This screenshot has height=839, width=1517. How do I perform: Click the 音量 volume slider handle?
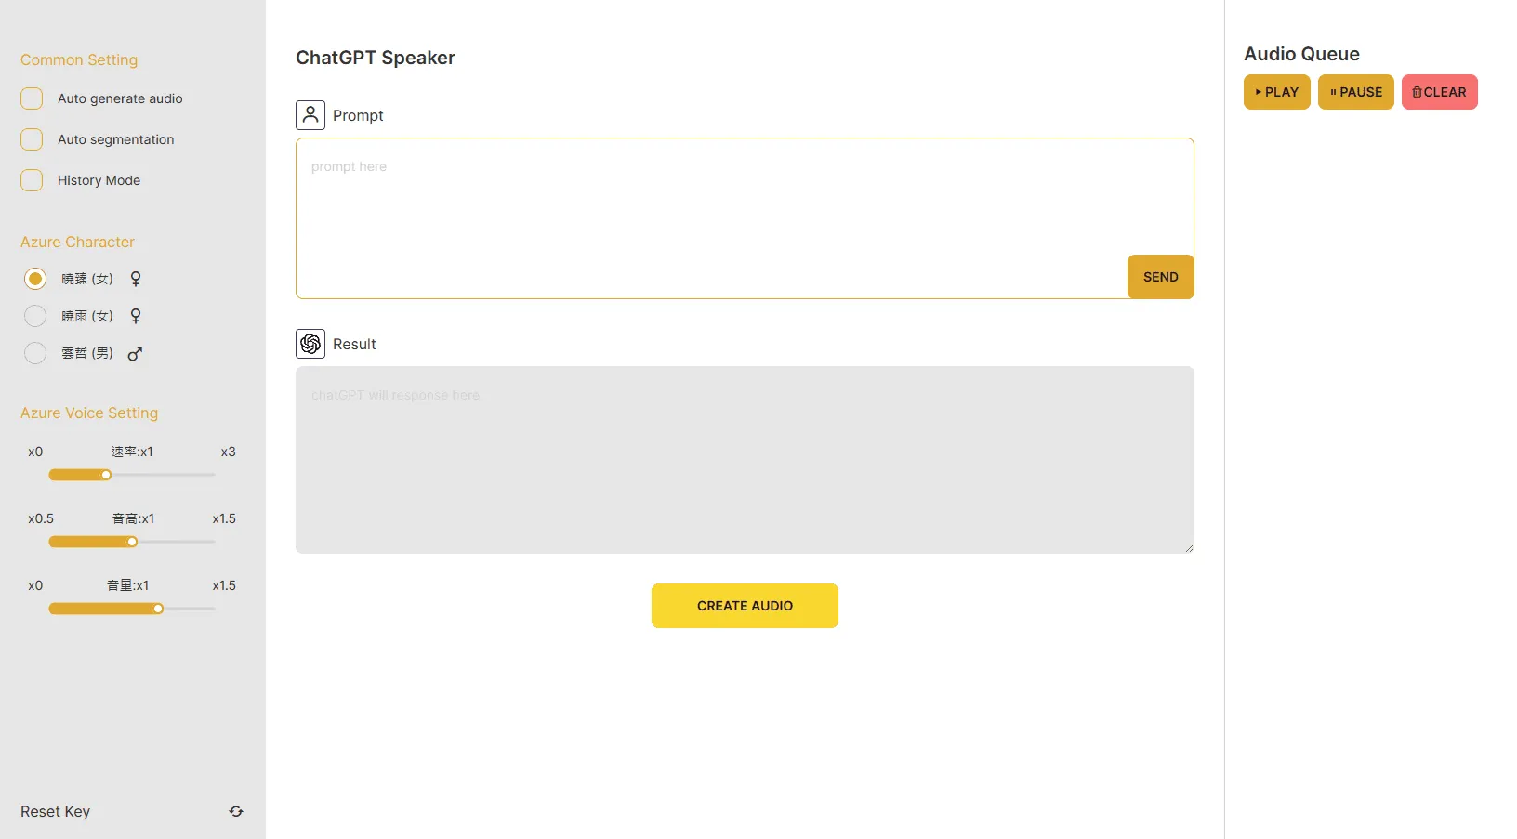click(158, 609)
